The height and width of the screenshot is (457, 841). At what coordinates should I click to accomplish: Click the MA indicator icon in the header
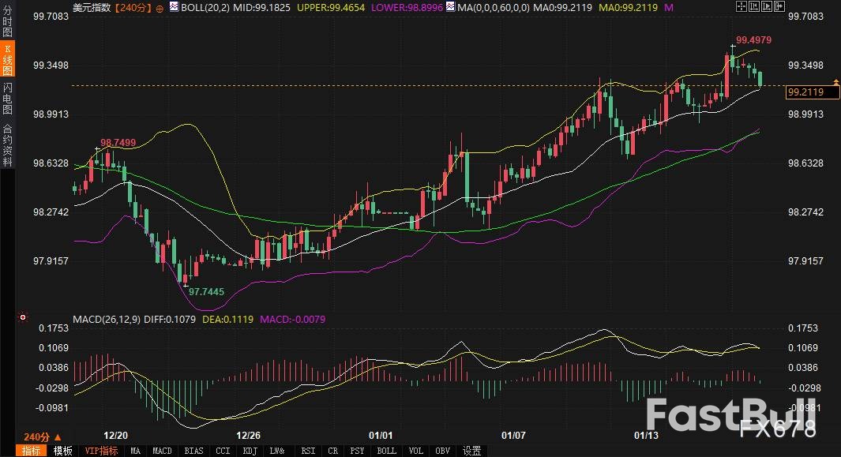450,7
